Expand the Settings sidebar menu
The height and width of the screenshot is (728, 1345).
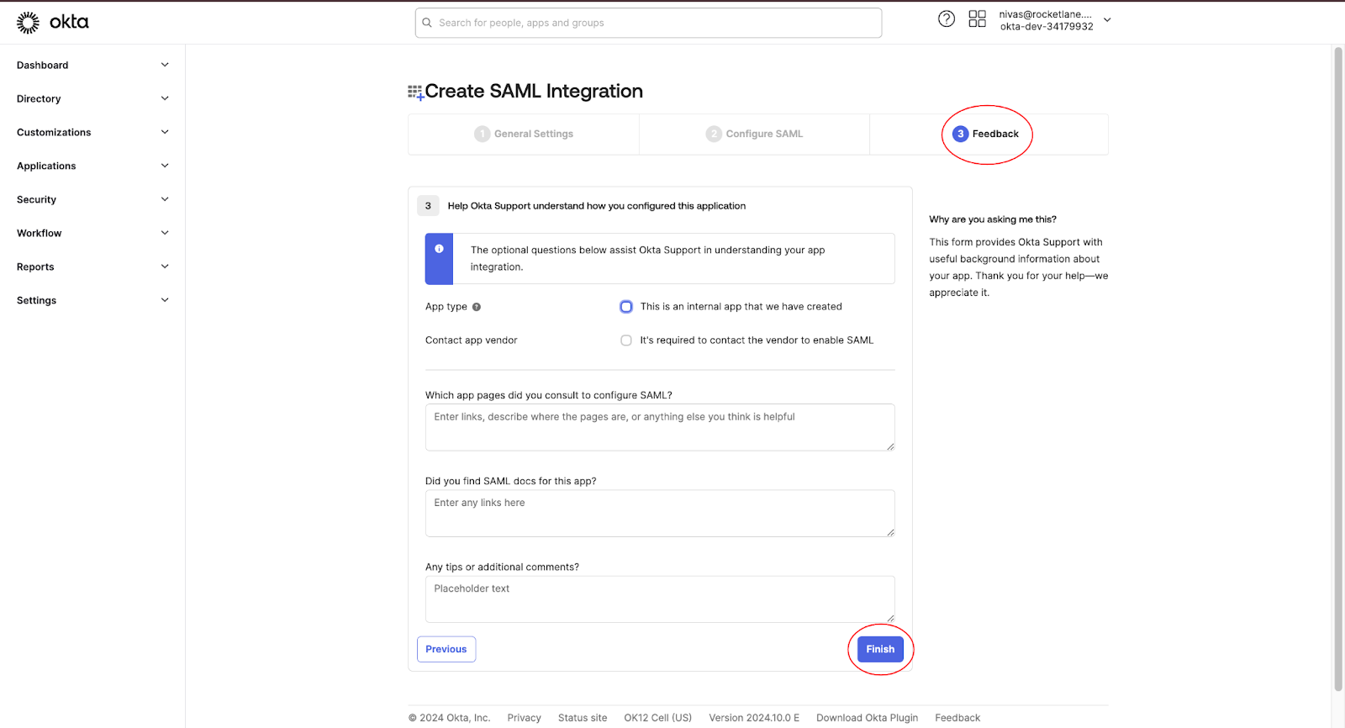pos(92,300)
